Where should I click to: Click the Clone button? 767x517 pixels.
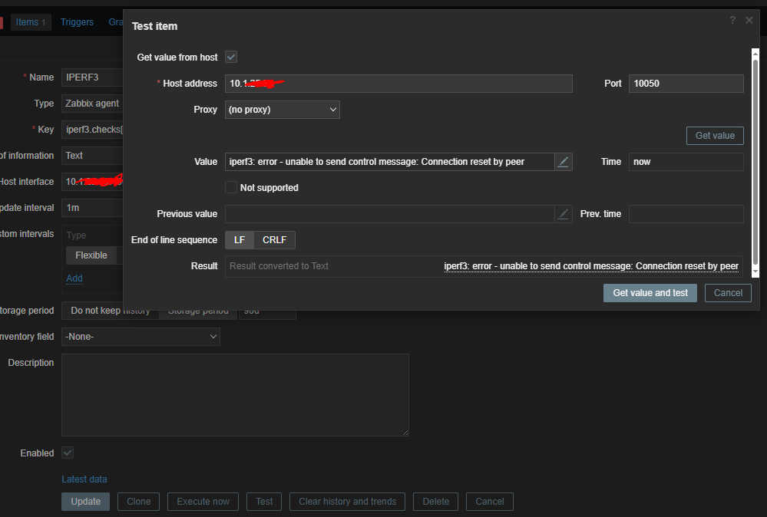click(138, 502)
